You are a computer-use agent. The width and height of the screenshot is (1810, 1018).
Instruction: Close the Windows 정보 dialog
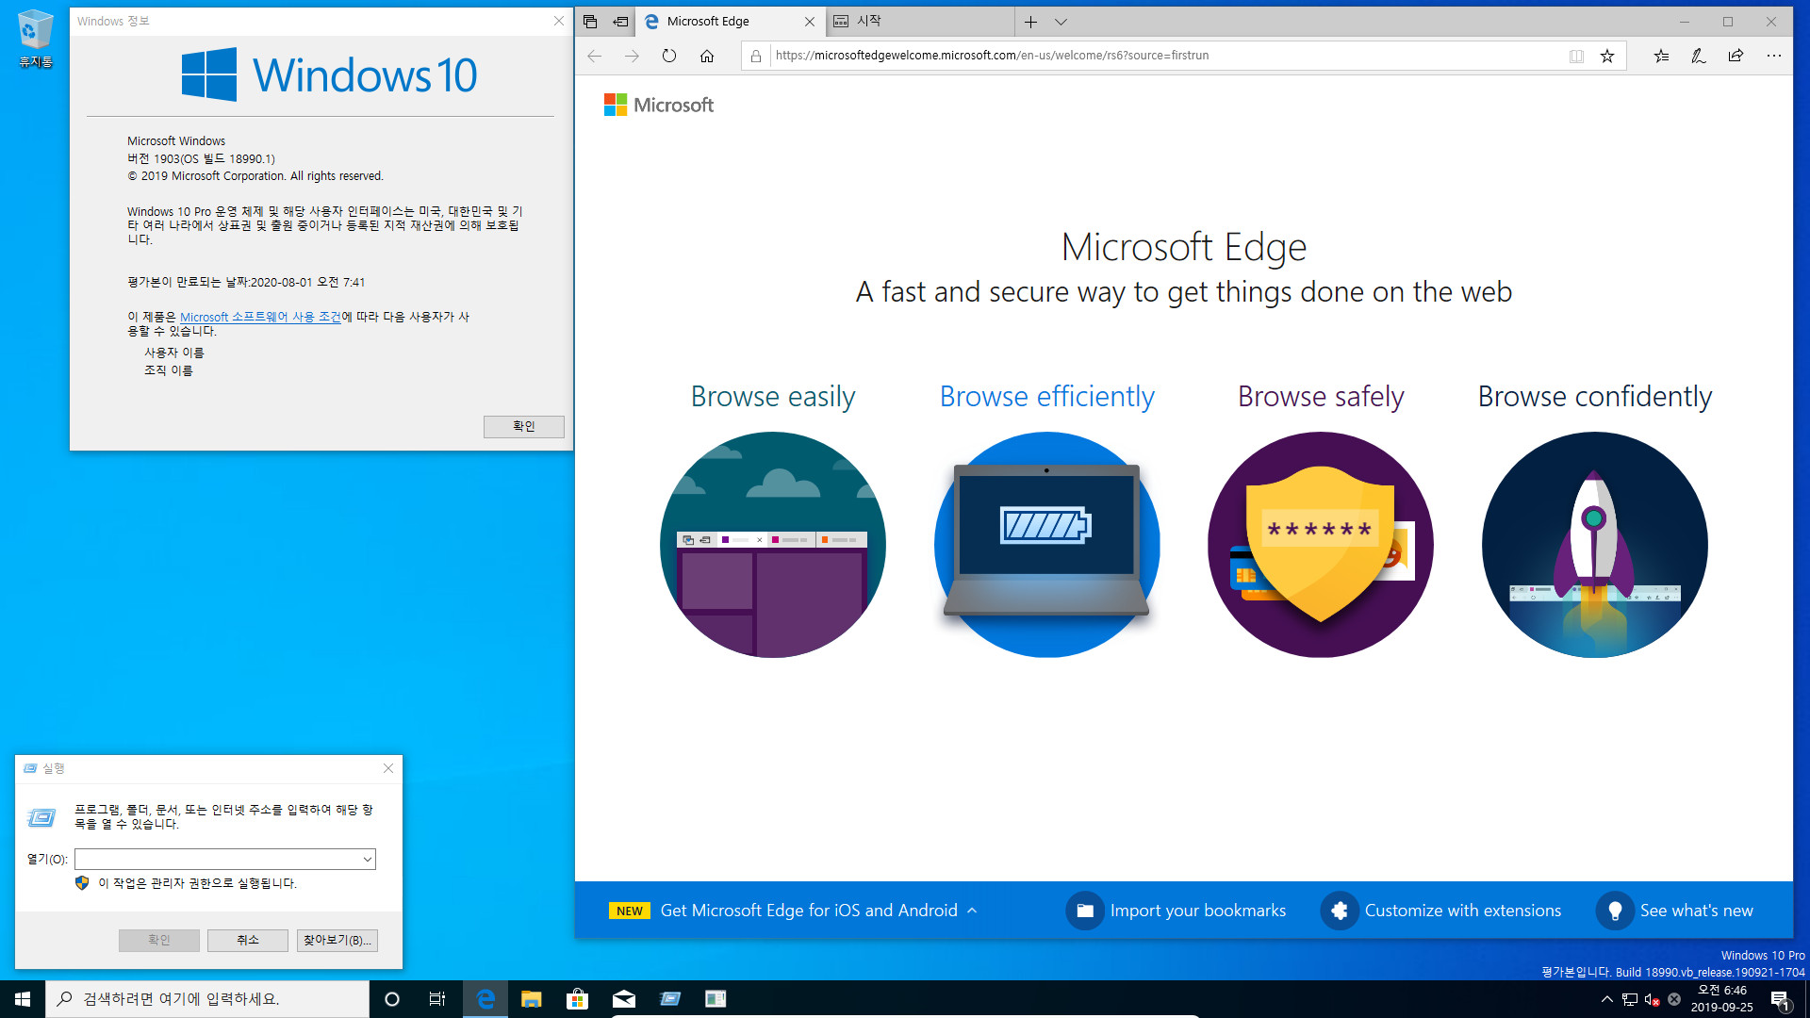(x=558, y=21)
